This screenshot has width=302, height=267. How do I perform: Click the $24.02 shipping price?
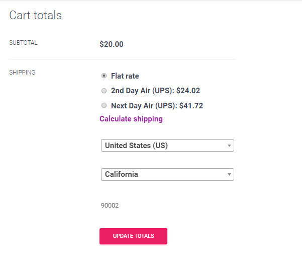(x=188, y=91)
